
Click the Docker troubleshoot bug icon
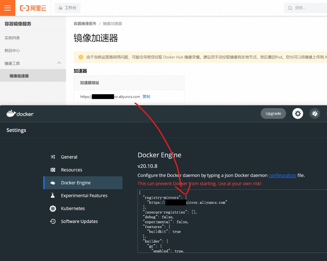[315, 113]
